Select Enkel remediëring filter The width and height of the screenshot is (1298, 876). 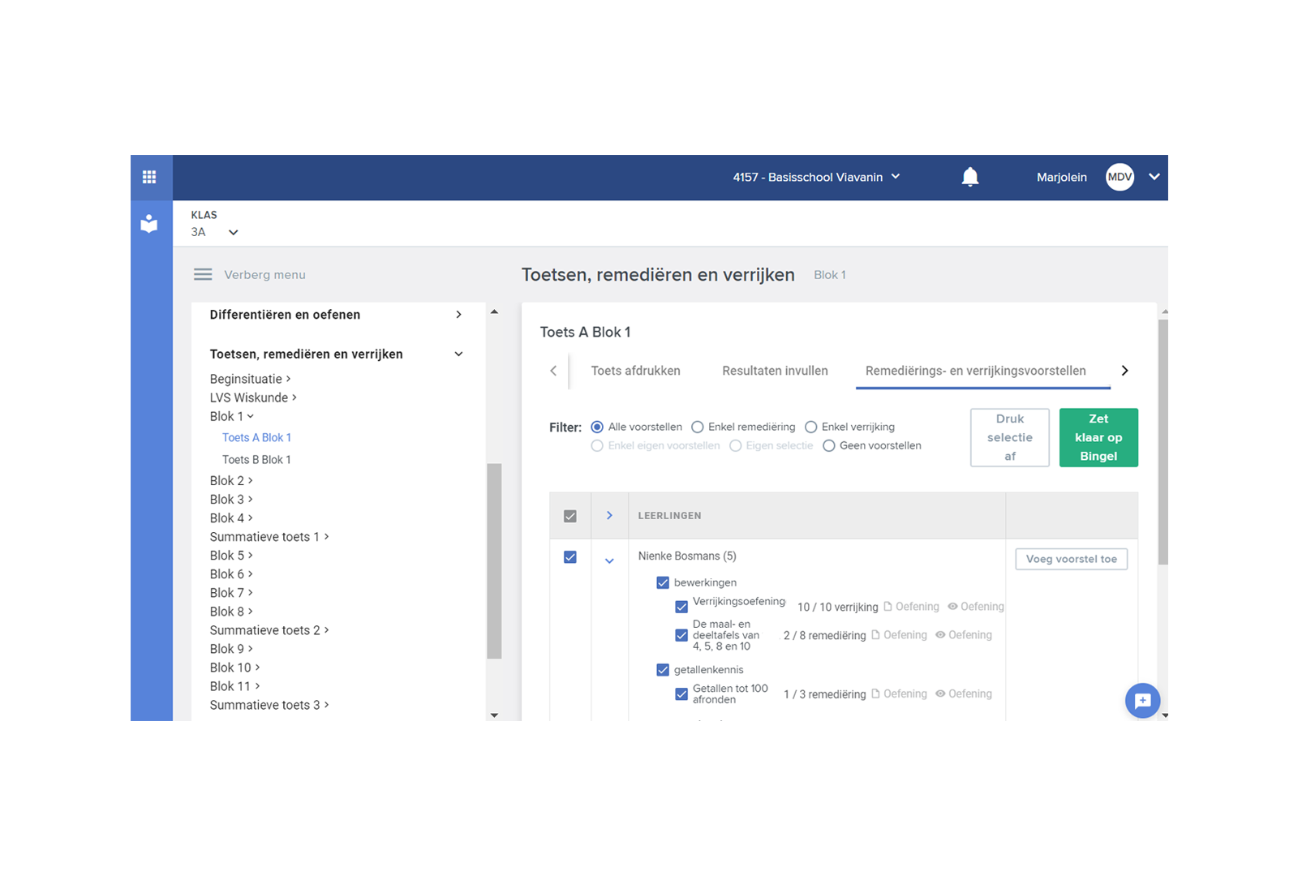(698, 427)
